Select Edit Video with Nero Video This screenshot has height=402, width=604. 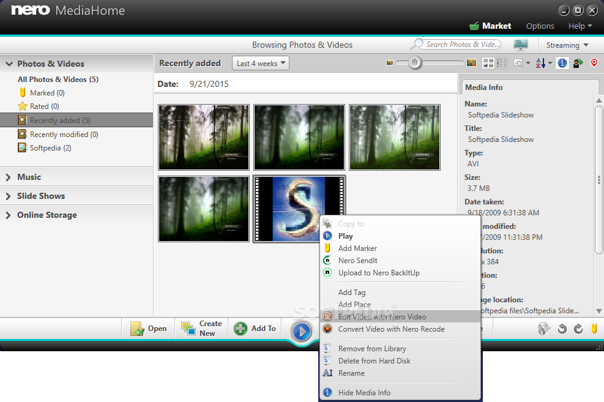tap(401, 316)
